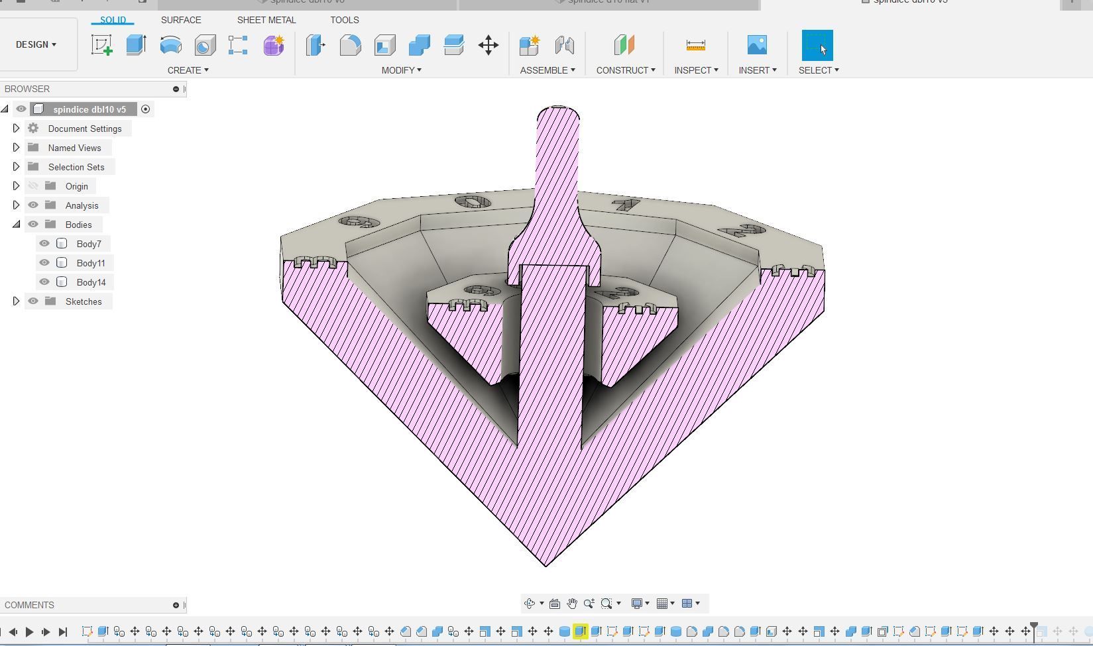
Task: Switch to the TOOLS tab
Action: 345,20
